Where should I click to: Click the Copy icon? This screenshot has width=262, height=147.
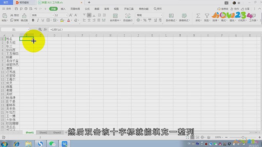[12, 20]
